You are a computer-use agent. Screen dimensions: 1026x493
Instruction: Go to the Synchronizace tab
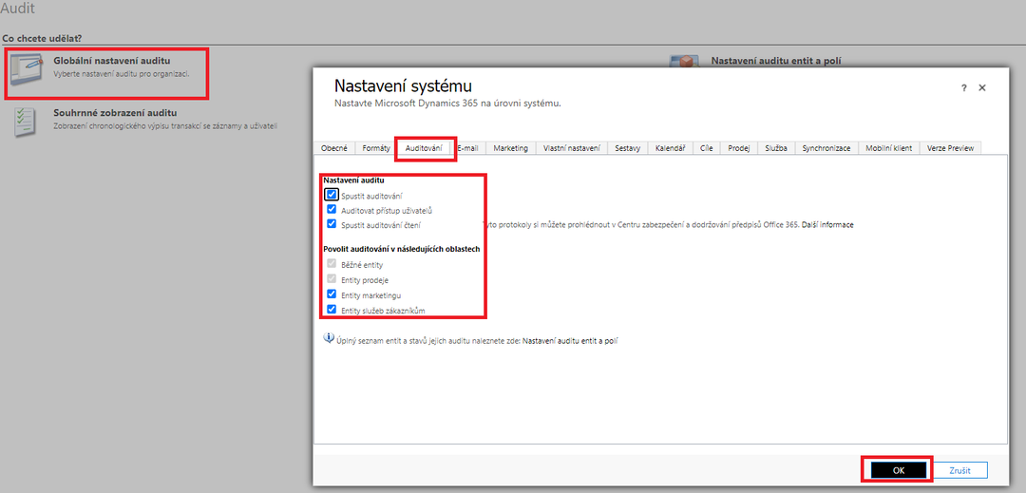coord(825,148)
